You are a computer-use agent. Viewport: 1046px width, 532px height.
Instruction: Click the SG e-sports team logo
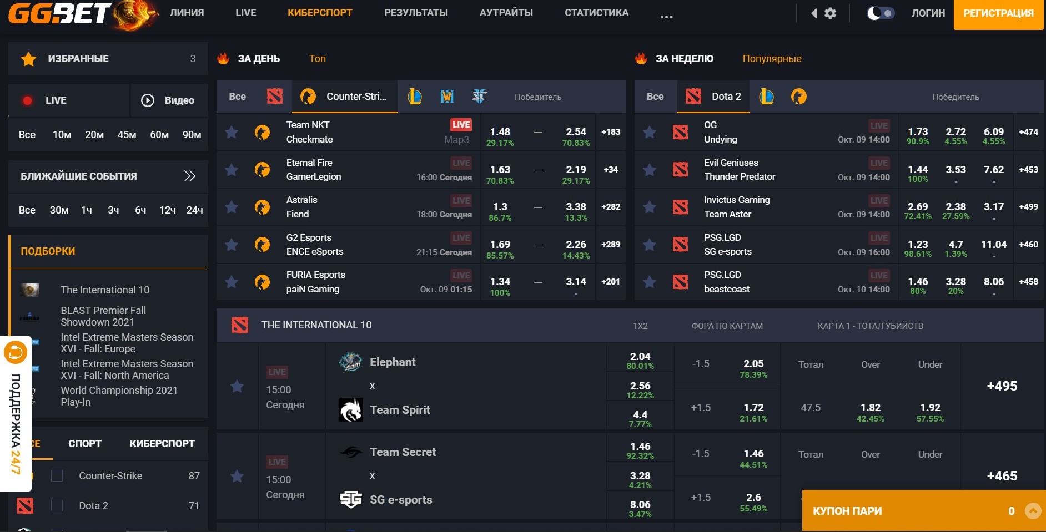(x=351, y=500)
